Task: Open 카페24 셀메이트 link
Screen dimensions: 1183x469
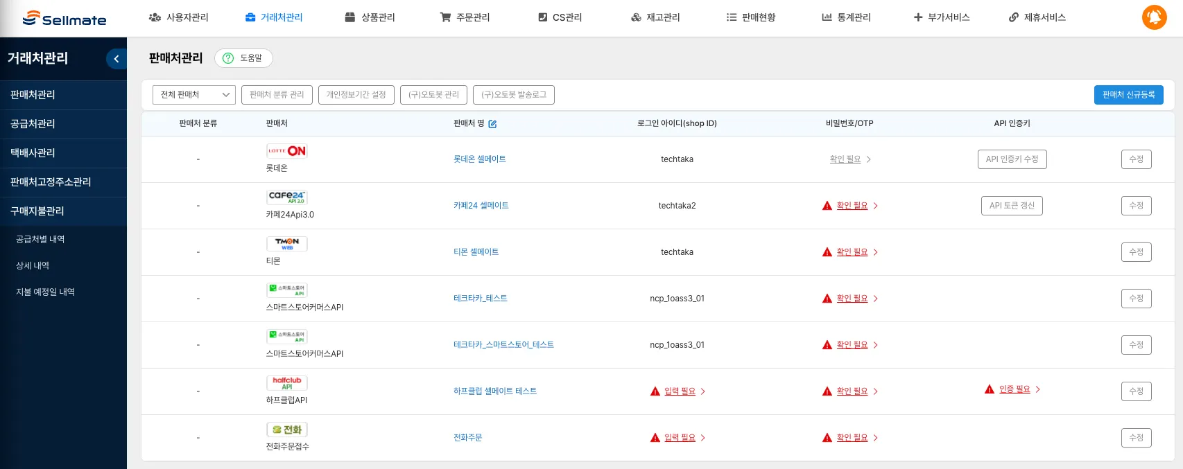Action: pyautogui.click(x=481, y=206)
